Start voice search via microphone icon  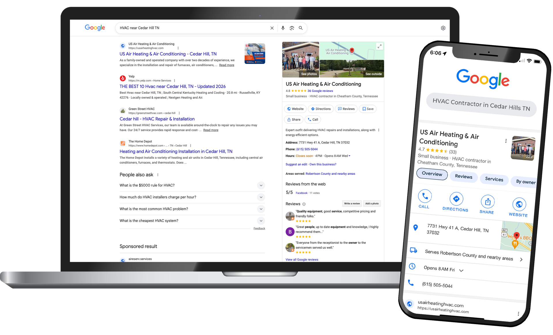coord(283,28)
